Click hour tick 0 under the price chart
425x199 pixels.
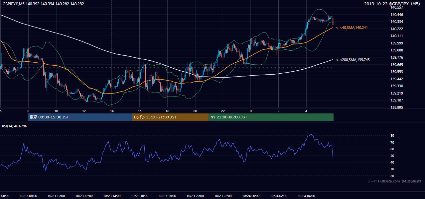coord(251,111)
